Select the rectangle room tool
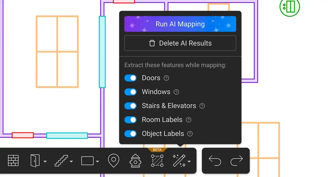328x177 pixels. (x=87, y=161)
